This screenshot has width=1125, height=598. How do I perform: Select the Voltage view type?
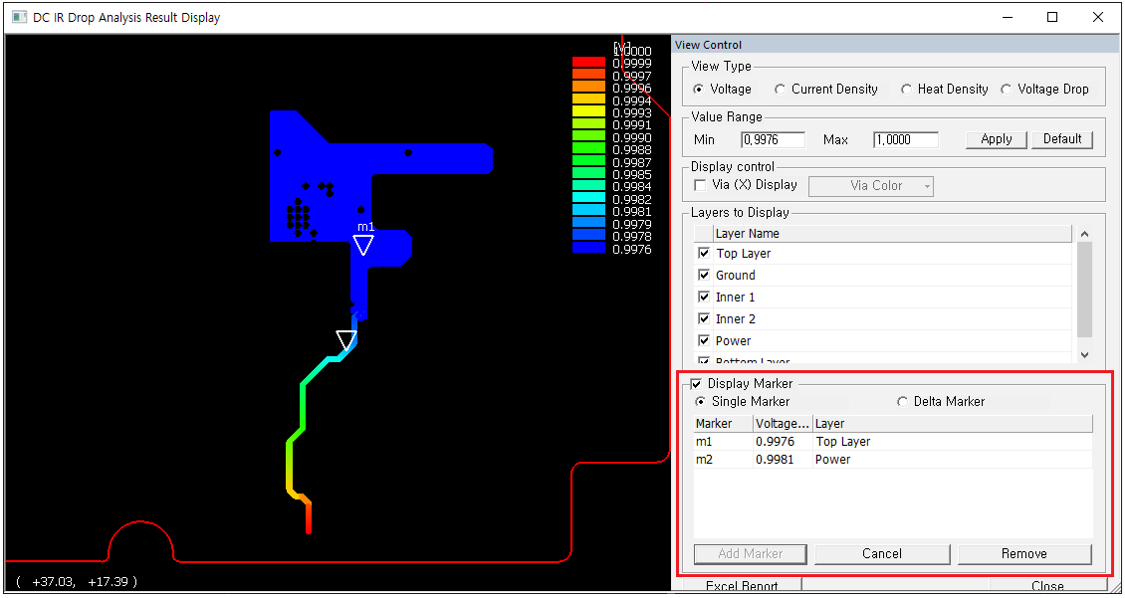[x=700, y=90]
